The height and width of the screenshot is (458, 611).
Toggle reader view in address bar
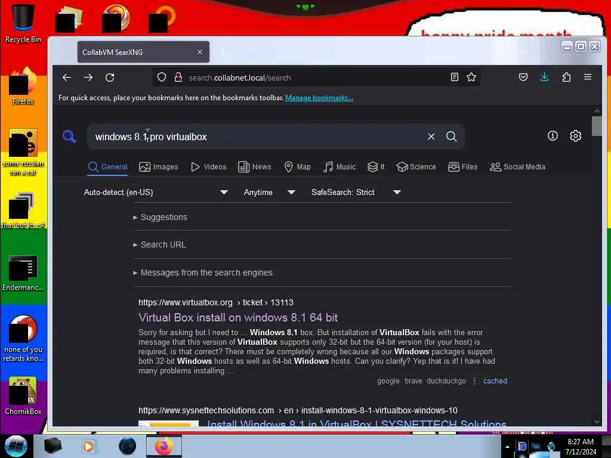point(454,77)
